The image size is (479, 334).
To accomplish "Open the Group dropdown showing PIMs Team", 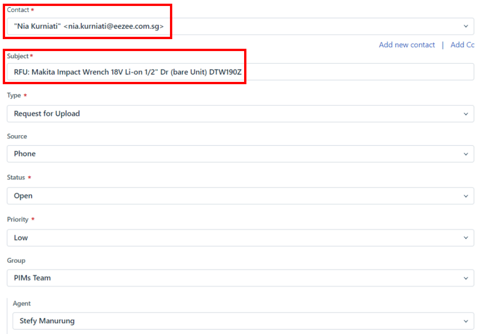I will (x=240, y=278).
